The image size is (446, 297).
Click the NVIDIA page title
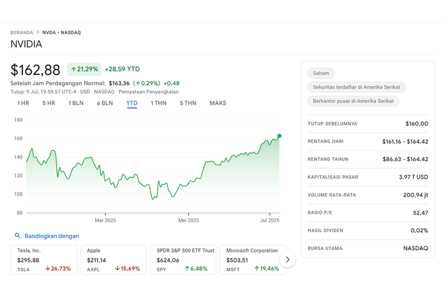[x=26, y=44]
